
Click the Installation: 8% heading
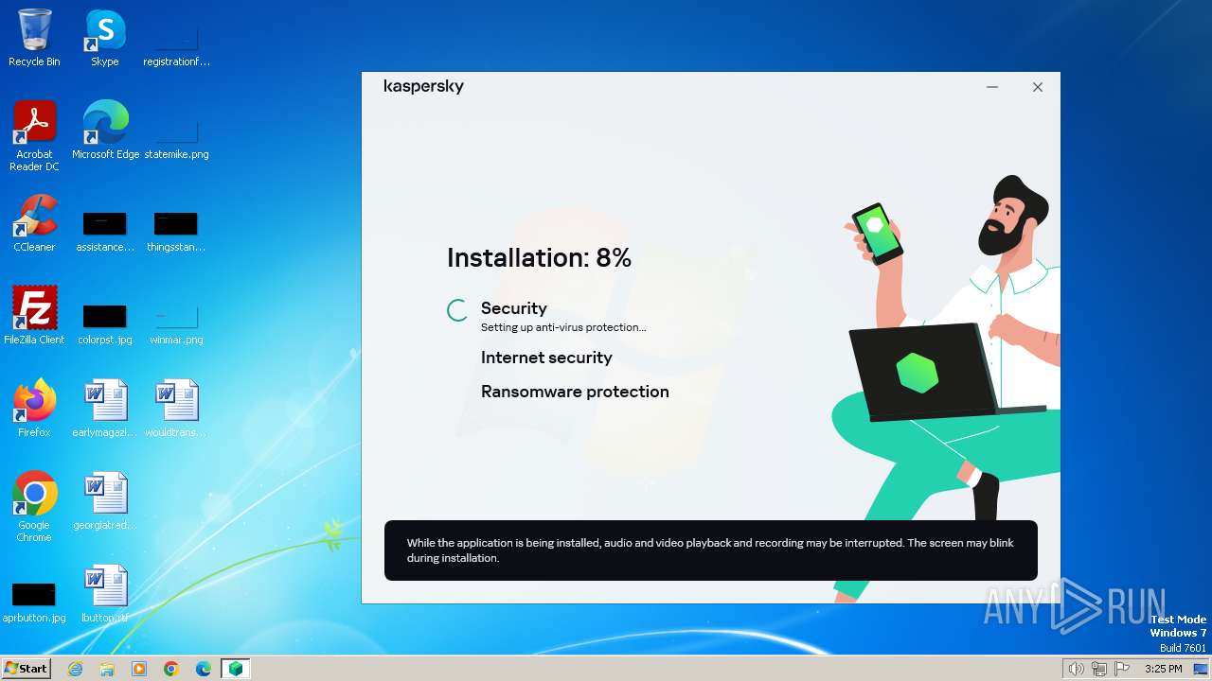pos(539,257)
